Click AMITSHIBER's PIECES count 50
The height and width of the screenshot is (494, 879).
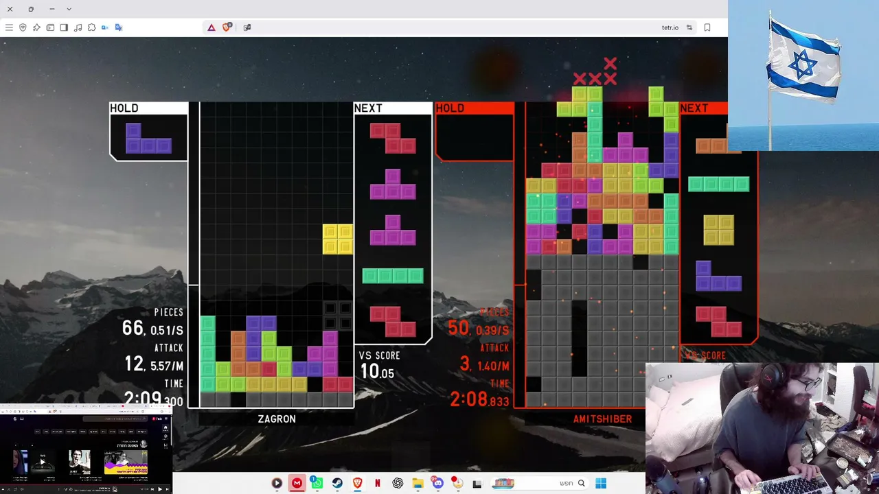click(x=458, y=328)
